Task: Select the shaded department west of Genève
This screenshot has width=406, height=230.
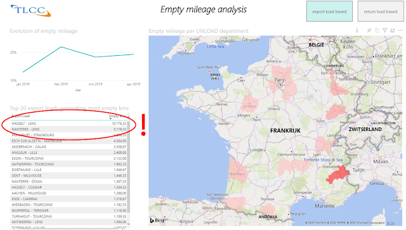Action: (x=324, y=145)
